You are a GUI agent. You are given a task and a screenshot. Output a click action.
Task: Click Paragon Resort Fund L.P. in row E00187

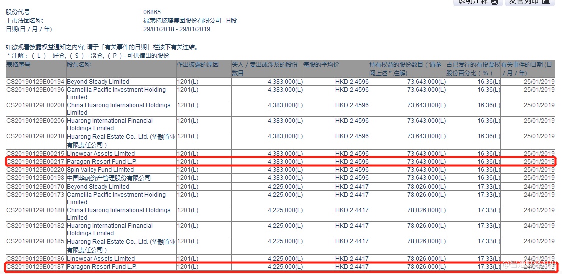click(102, 267)
